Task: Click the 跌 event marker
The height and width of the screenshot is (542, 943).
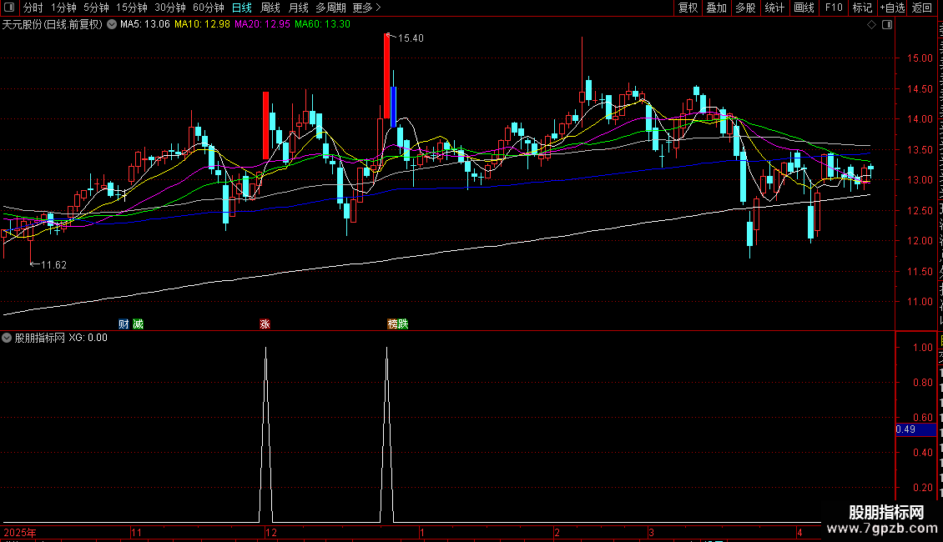Action: tap(403, 324)
